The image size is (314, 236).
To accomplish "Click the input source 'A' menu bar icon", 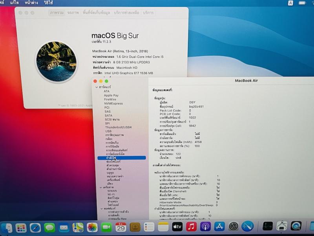I will click(x=290, y=3).
